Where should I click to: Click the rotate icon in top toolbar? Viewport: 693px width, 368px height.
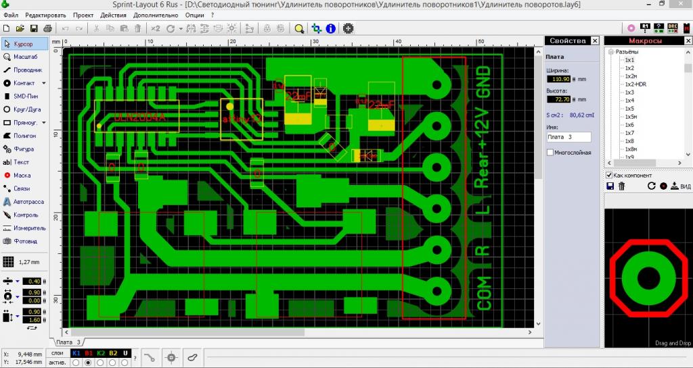170,28
